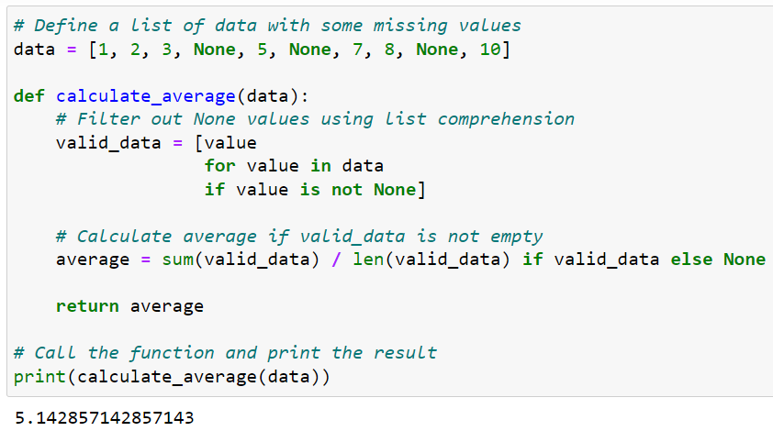This screenshot has width=773, height=431.
Task: Click the 'Define a list of data' comment
Action: click(x=267, y=26)
